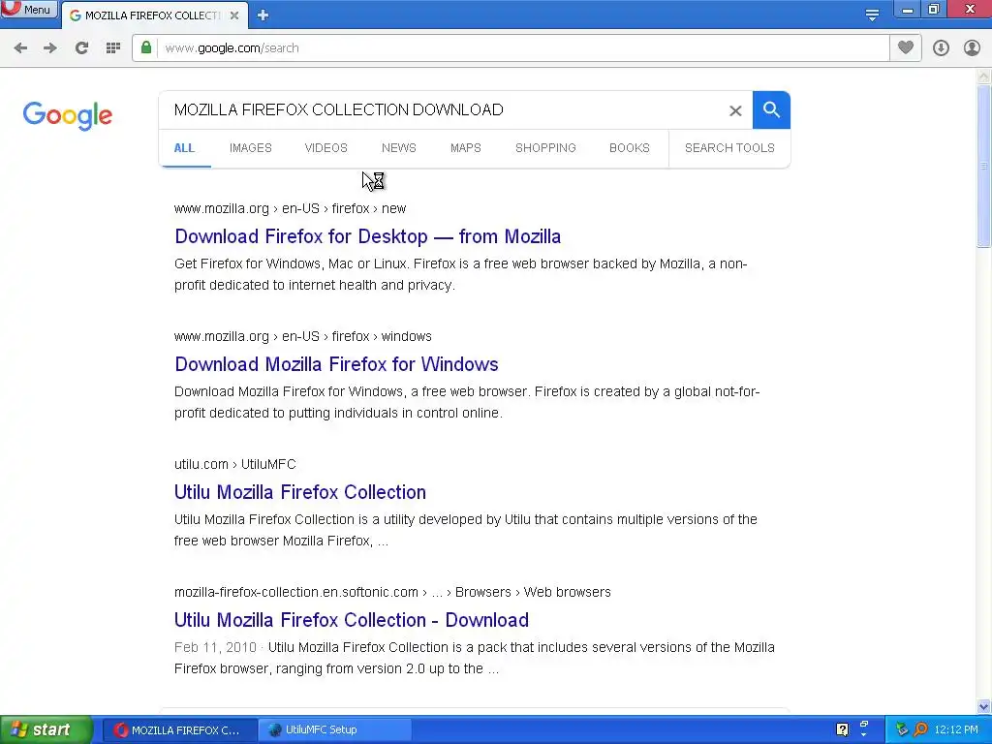Select the ALL results tab
The width and height of the screenshot is (992, 744).
[184, 148]
